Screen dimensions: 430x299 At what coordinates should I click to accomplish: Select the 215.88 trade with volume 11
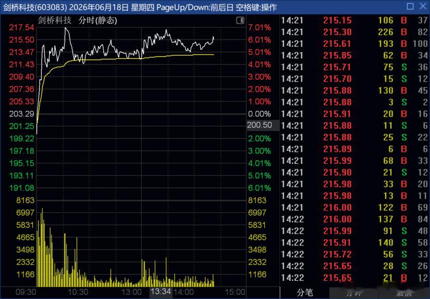(x=354, y=126)
